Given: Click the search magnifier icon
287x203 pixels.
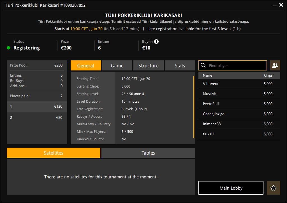Looking at the screenshot, I should point(203,65).
